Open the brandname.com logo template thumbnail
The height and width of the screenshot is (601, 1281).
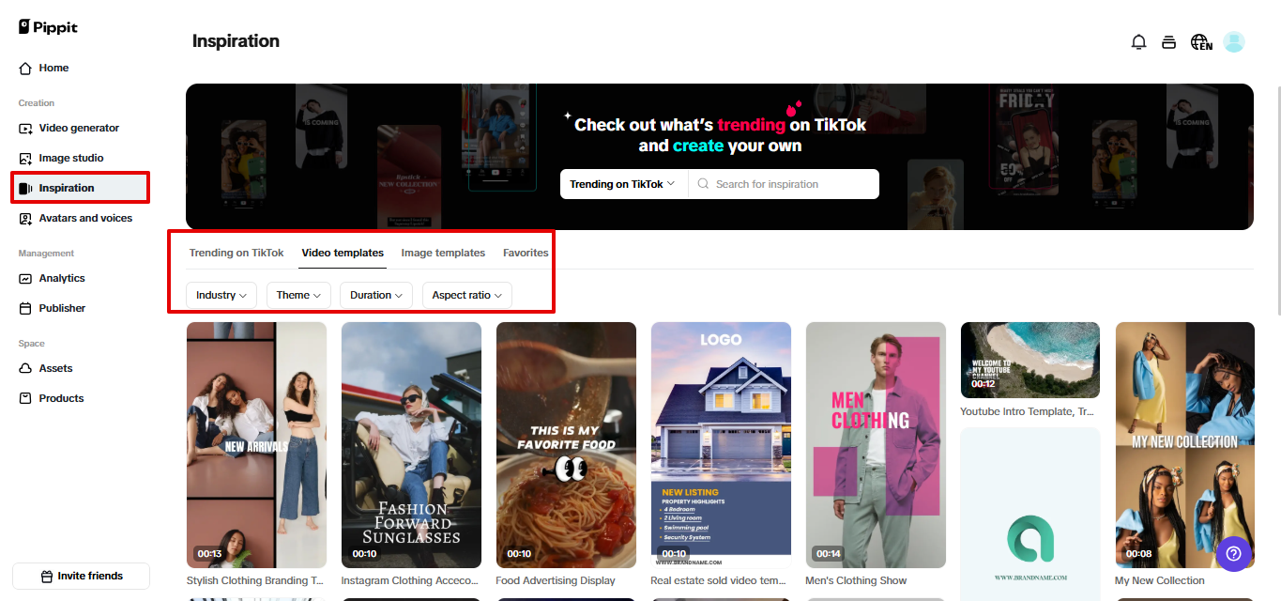[1030, 514]
